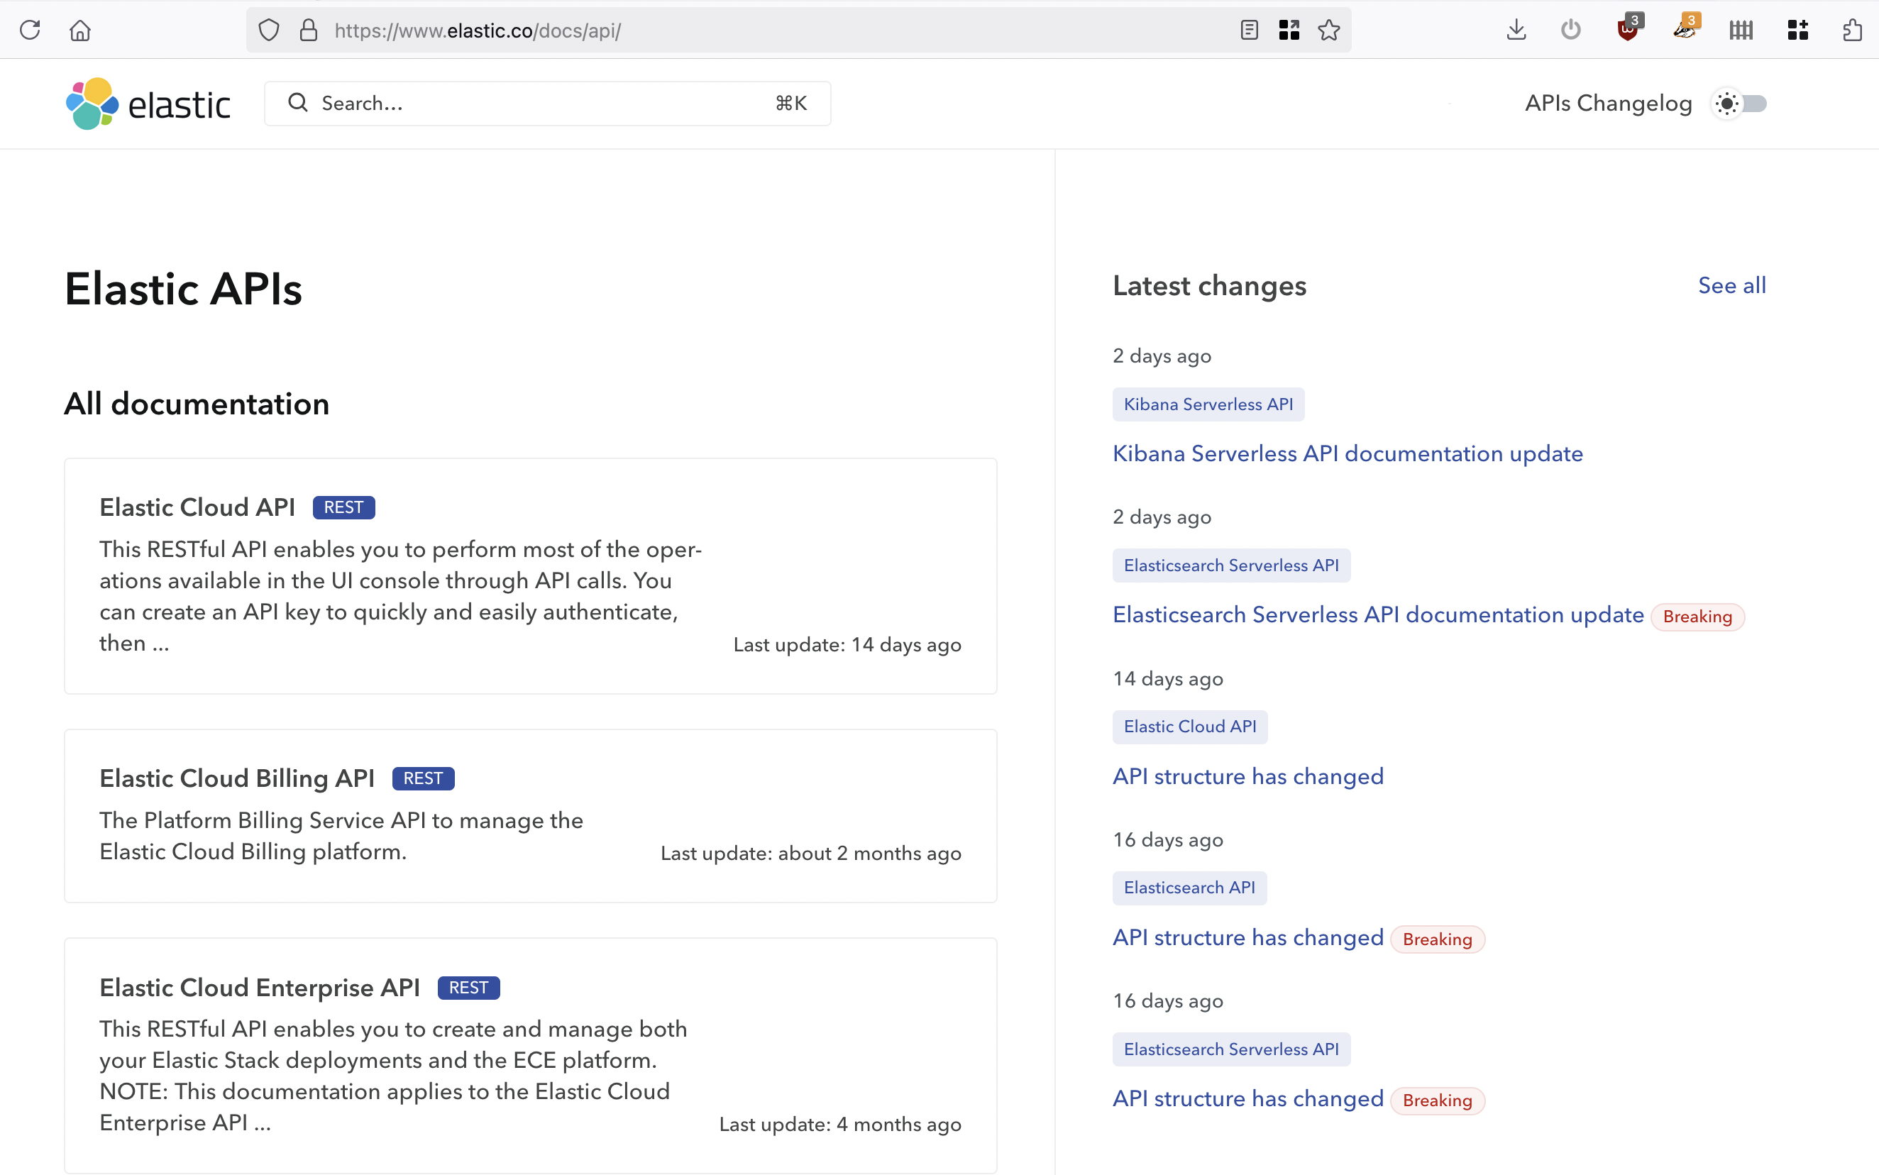Click See all latest changes

tap(1732, 285)
